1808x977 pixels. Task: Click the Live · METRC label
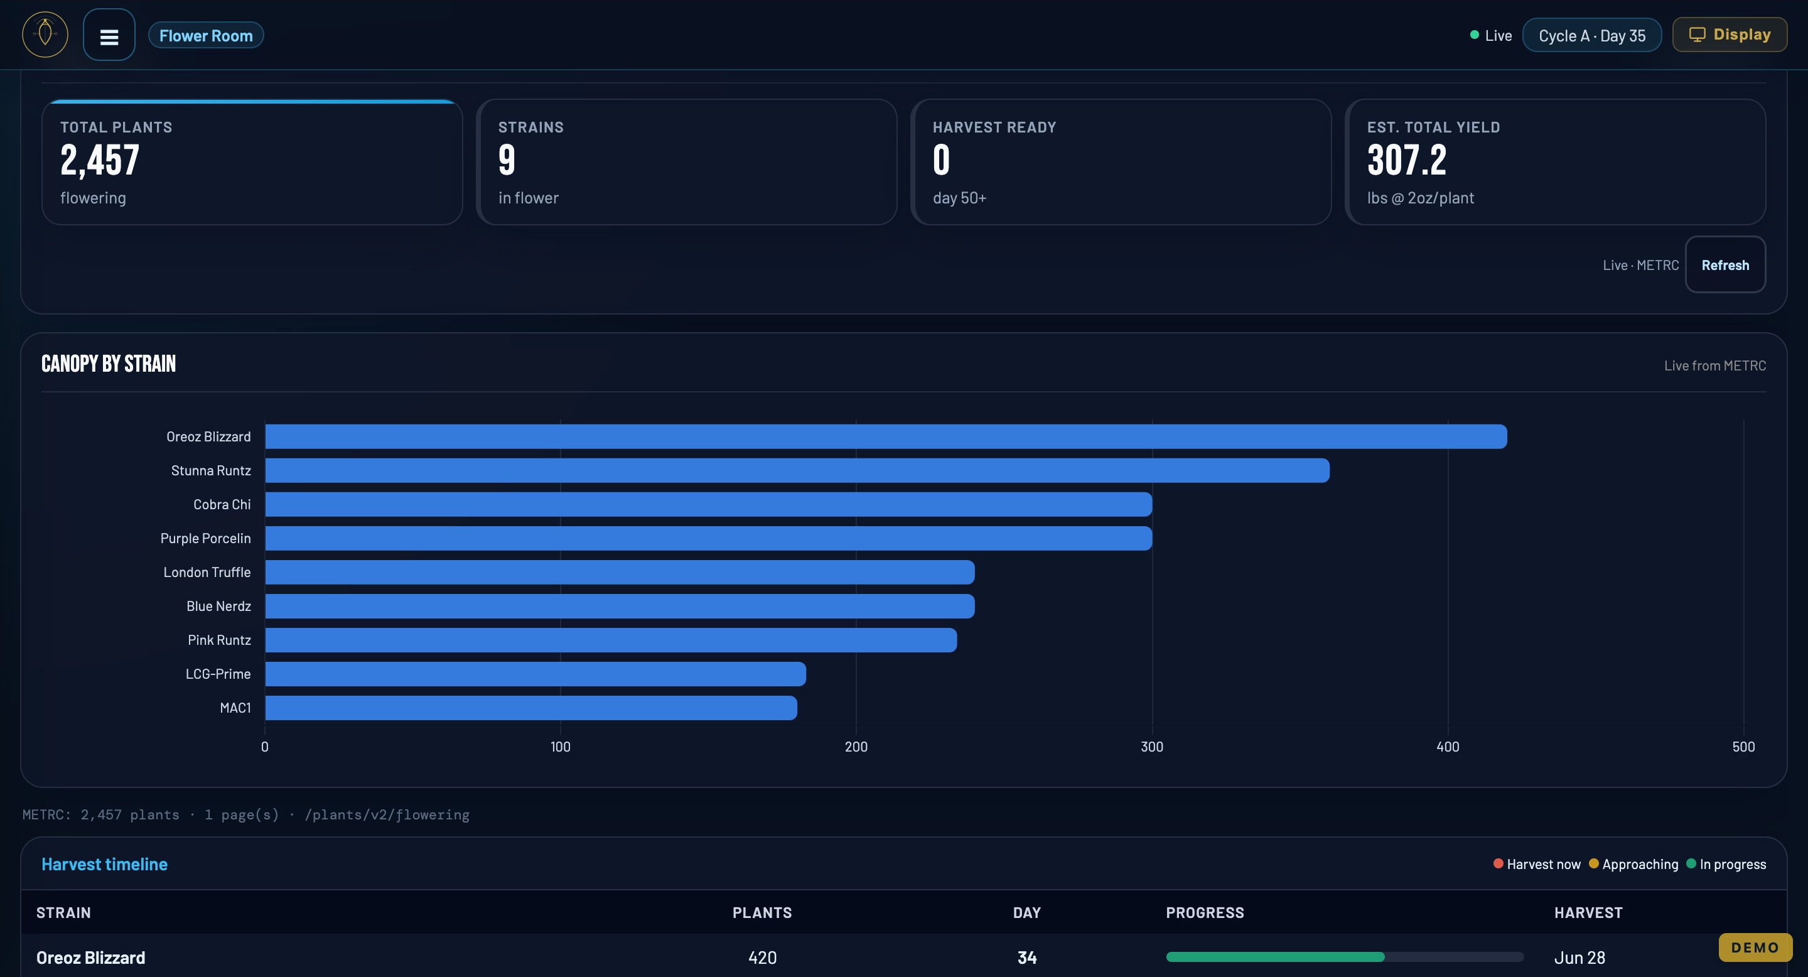coord(1640,264)
